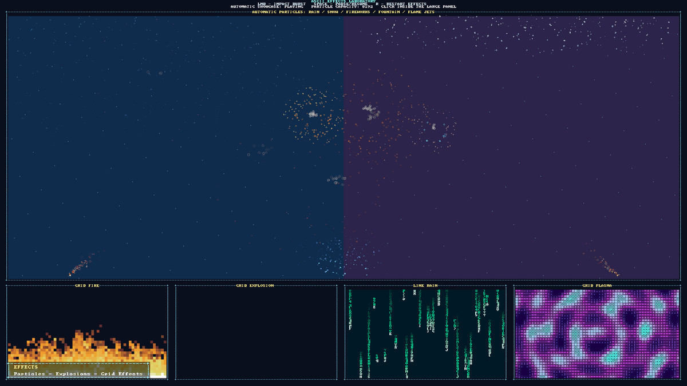This screenshot has width=687, height=386.
Task: Click the 'LINE RAIN' panel title
Action: point(425,285)
